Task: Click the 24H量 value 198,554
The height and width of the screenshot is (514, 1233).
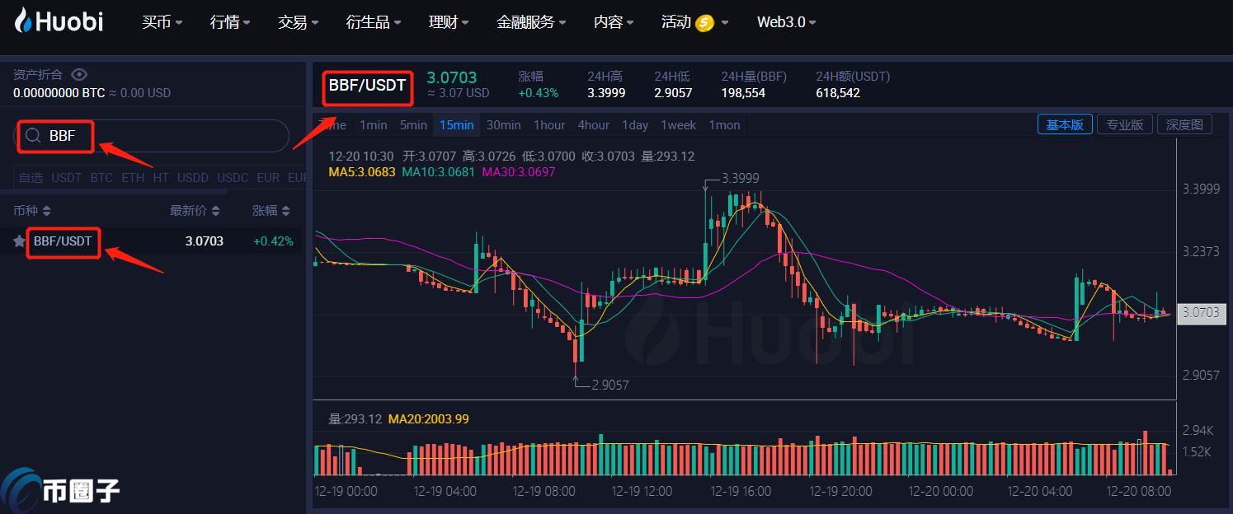Action: (x=743, y=93)
